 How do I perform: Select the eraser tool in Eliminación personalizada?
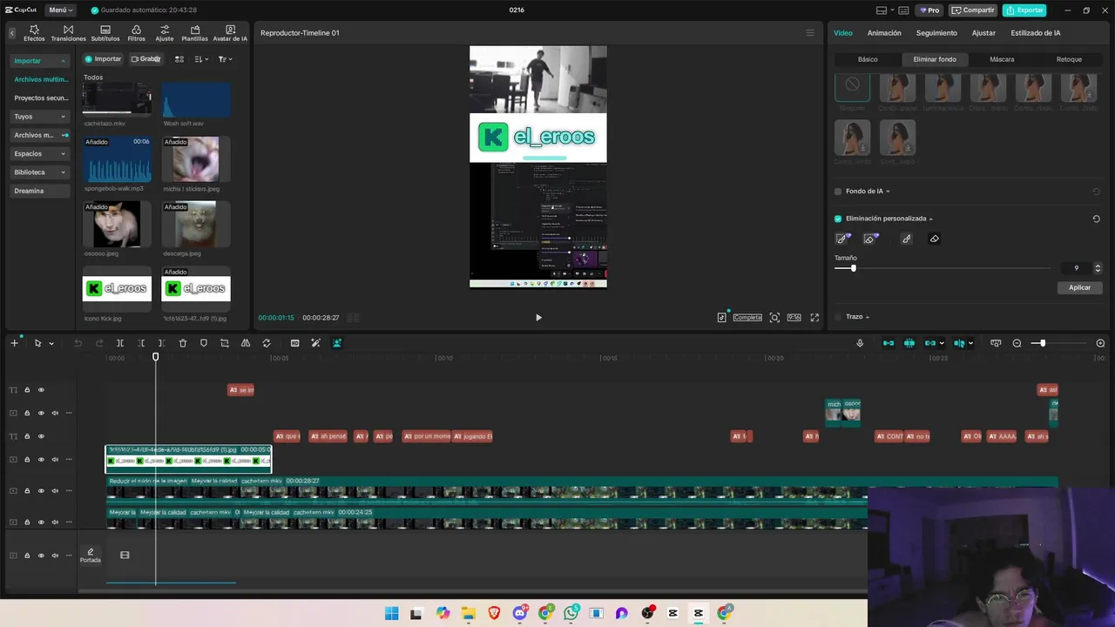point(935,239)
